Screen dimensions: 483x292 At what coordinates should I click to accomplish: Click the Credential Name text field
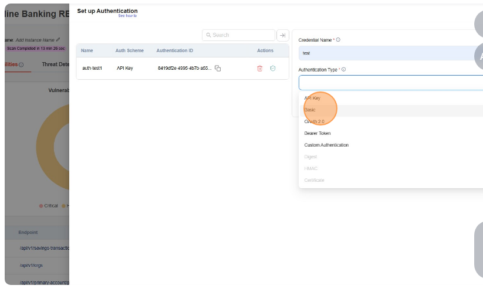click(390, 53)
